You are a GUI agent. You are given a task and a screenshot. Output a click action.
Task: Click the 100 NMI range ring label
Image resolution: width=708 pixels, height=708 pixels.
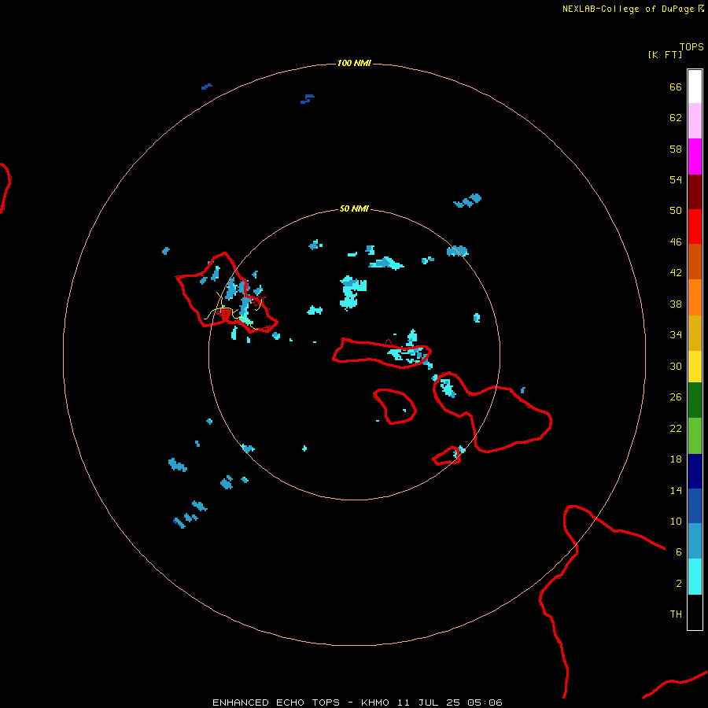[354, 63]
